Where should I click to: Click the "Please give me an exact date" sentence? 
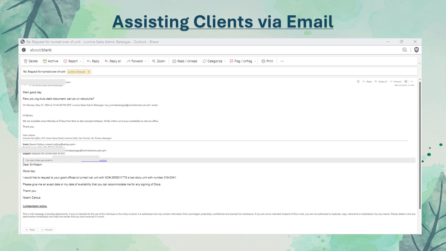pyautogui.click(x=92, y=184)
